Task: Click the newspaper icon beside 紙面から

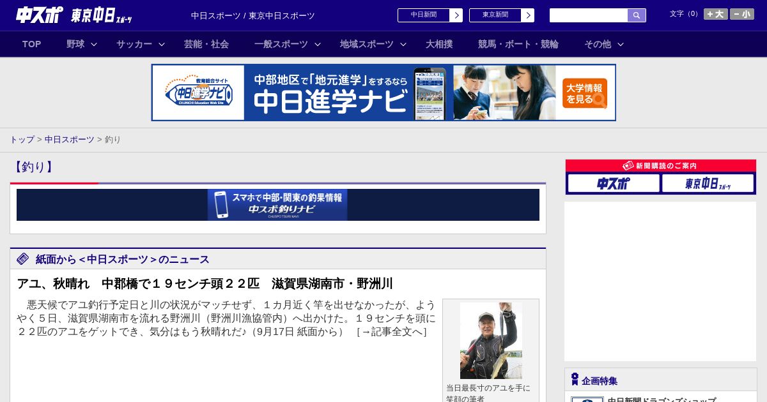Action: [x=23, y=258]
